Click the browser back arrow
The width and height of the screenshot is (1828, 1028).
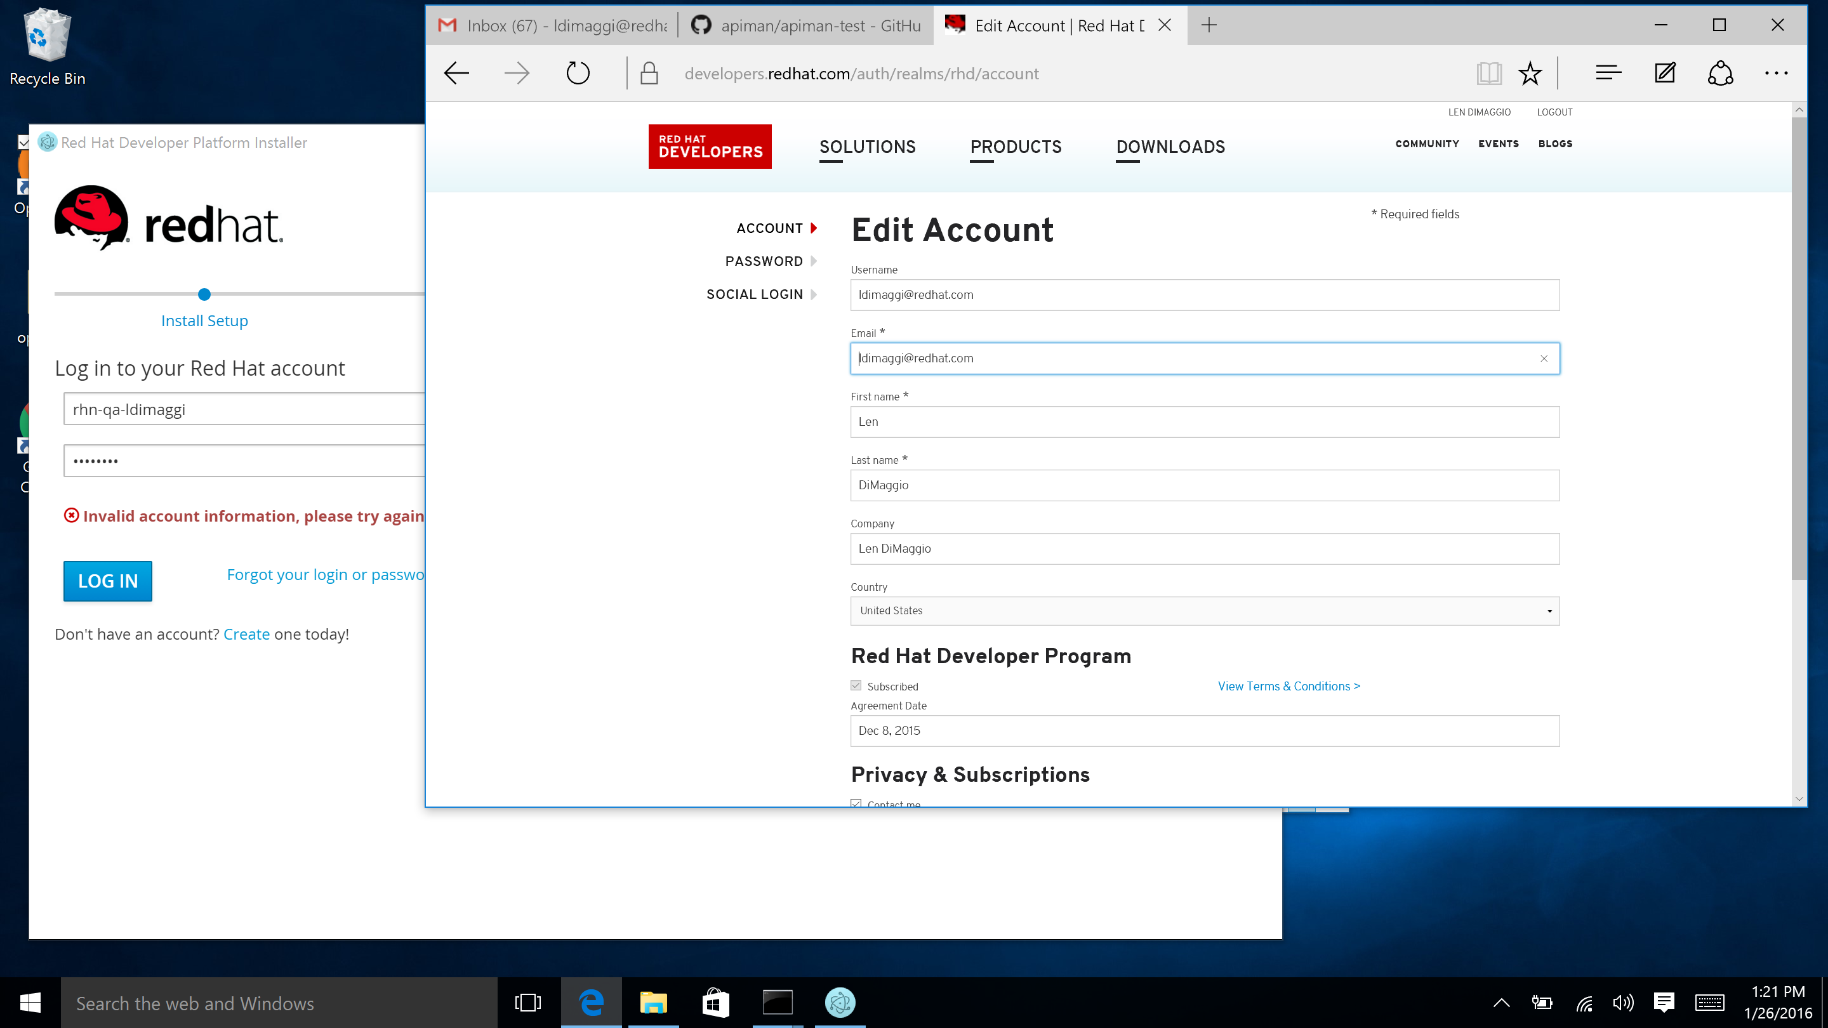[456, 73]
